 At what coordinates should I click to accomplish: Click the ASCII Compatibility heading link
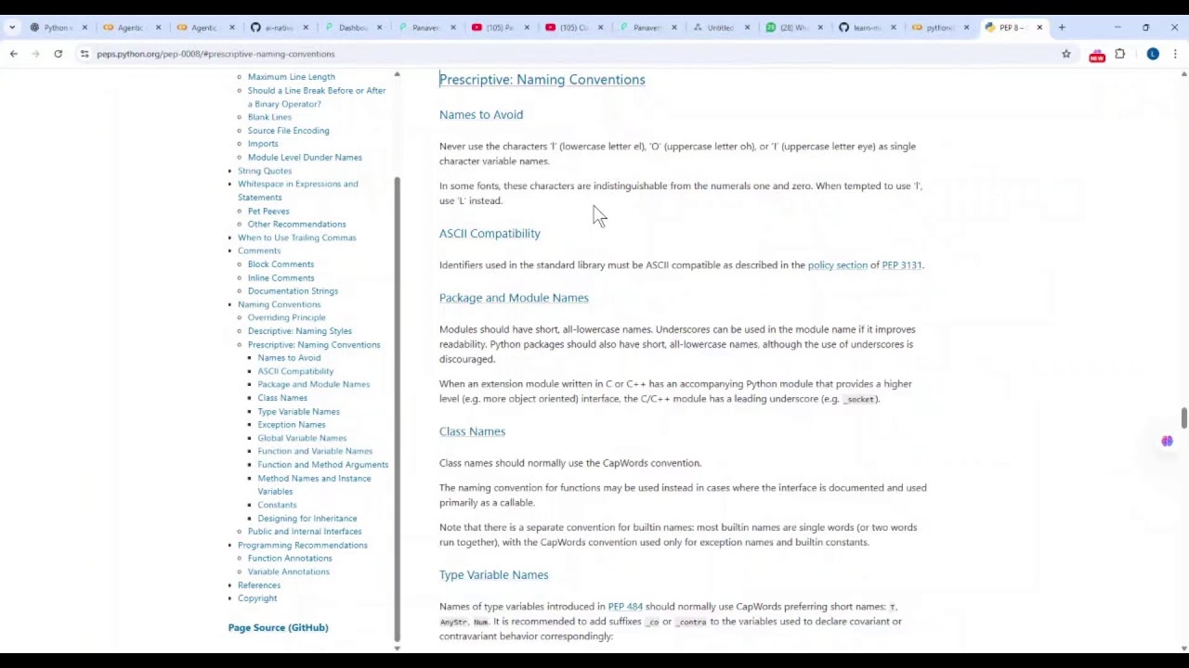[490, 234]
